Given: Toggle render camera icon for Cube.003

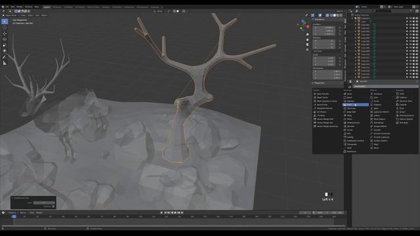Looking at the screenshot, I should (417, 31).
